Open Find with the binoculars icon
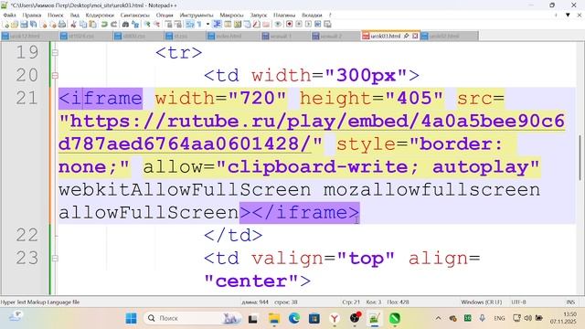Screen dimensions: 585x329 click(x=125, y=25)
